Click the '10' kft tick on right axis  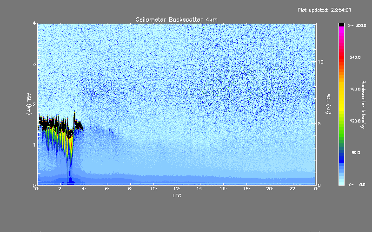tap(320, 62)
